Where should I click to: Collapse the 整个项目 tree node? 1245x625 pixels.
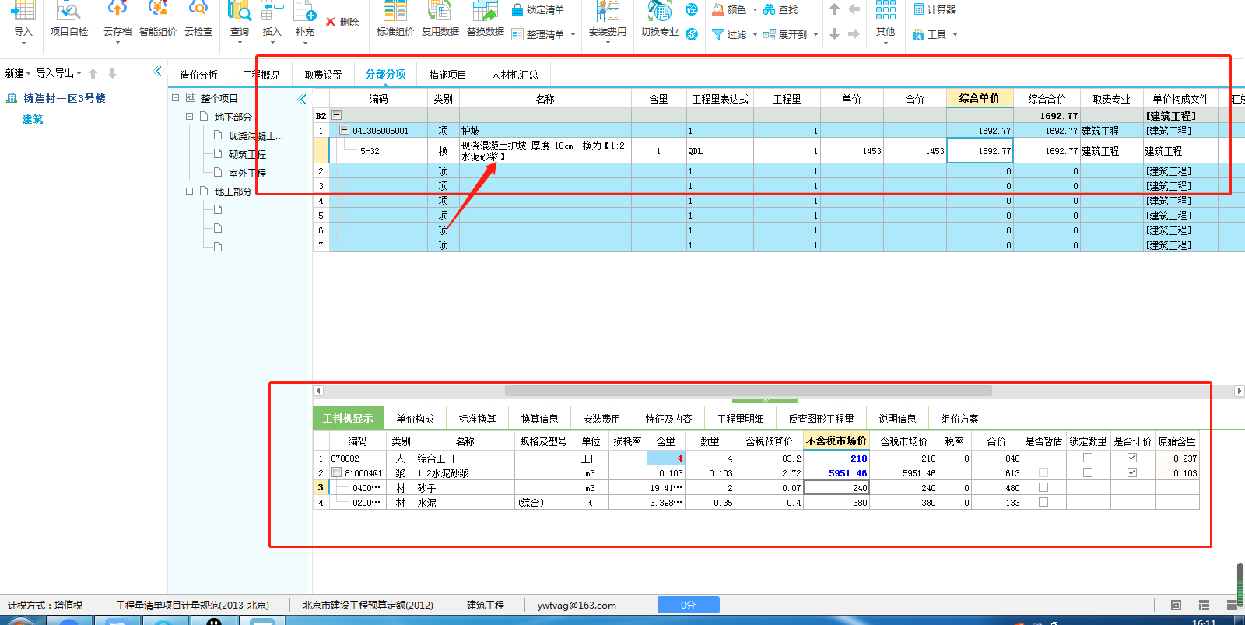(175, 98)
